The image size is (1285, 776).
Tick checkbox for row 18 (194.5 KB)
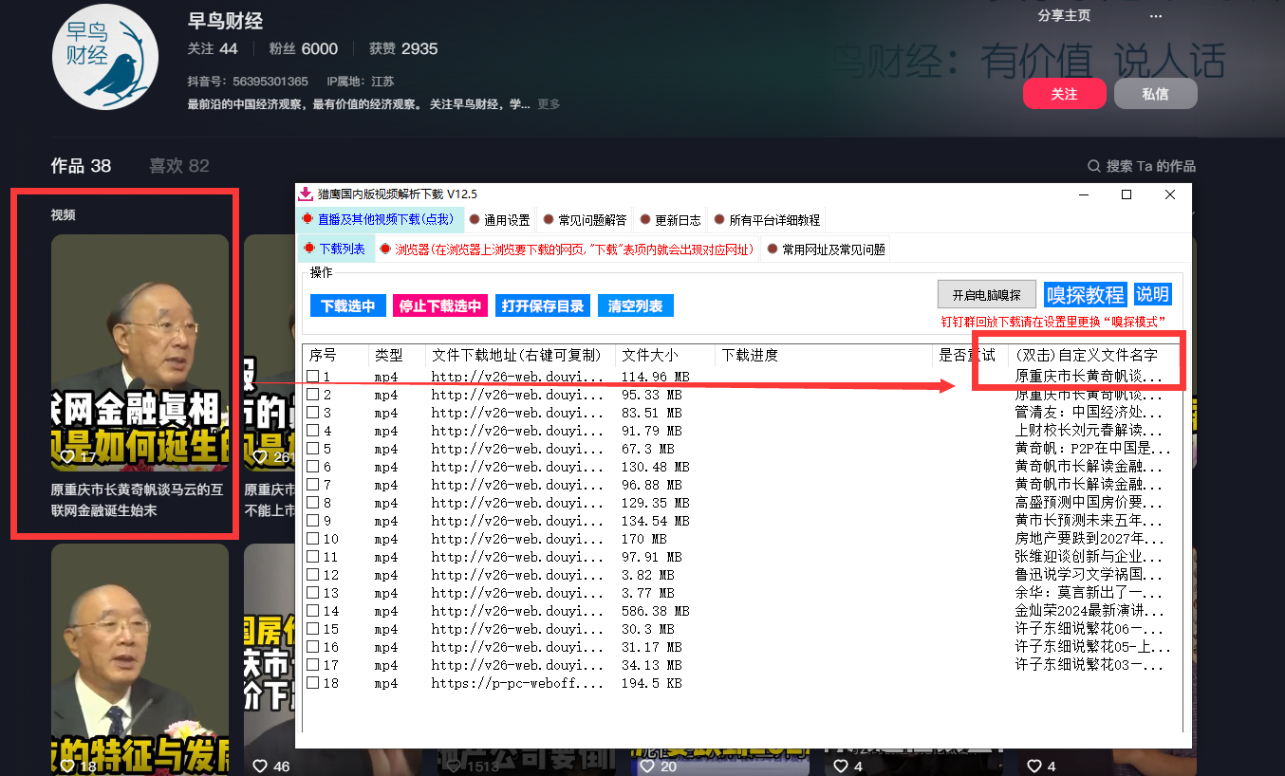312,683
